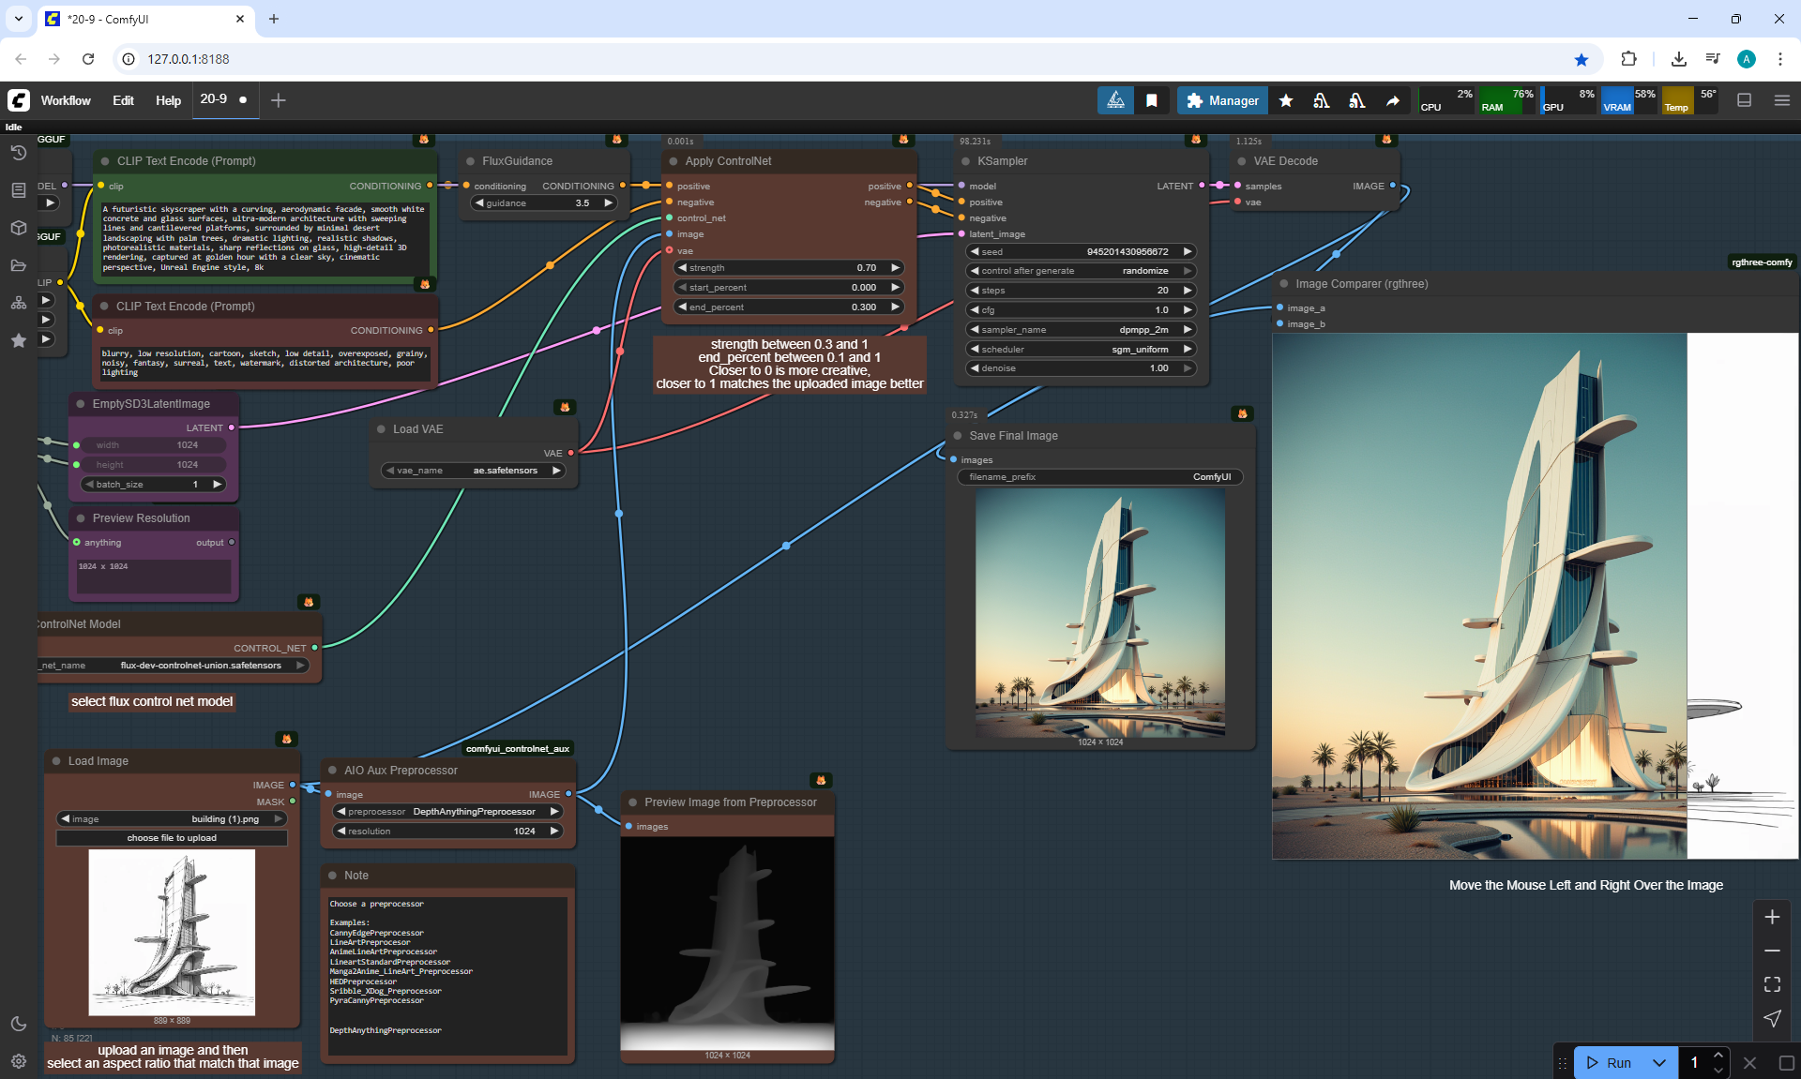Viewport: 1801px width, 1079px height.
Task: Click the Manager button
Action: (1222, 100)
